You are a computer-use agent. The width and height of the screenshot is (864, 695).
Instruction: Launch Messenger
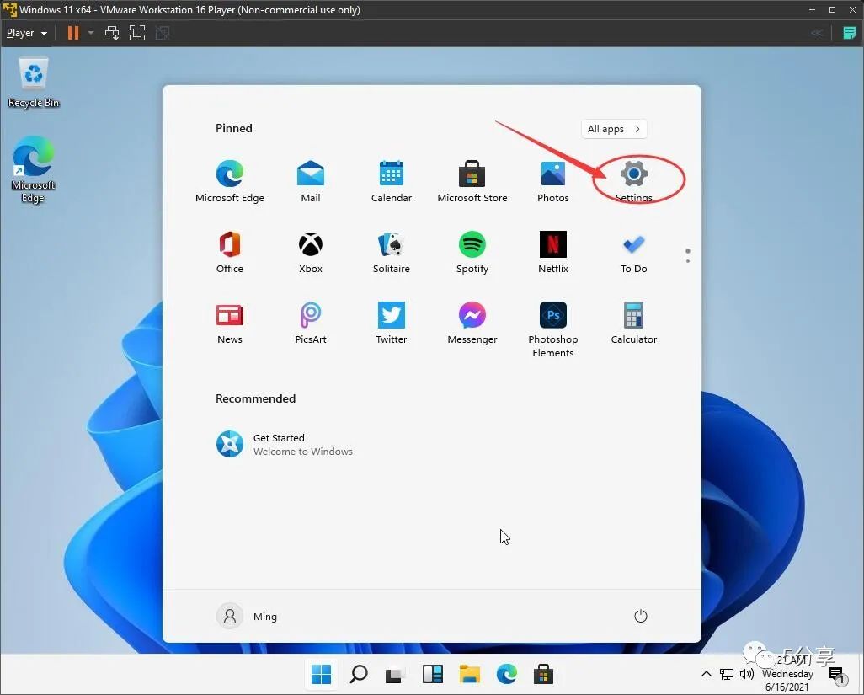(472, 323)
